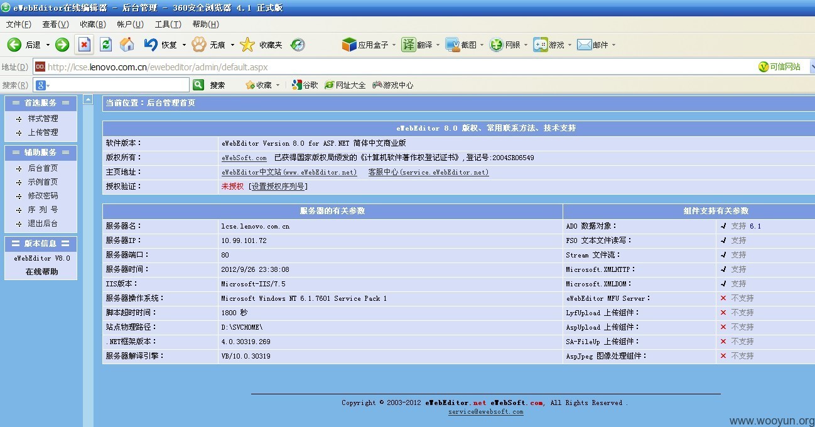Click the Screenshot (截图) icon

pyautogui.click(x=453, y=45)
